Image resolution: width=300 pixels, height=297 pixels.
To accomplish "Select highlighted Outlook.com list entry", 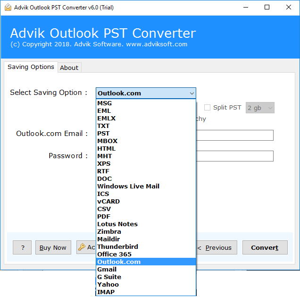I will coord(146,262).
